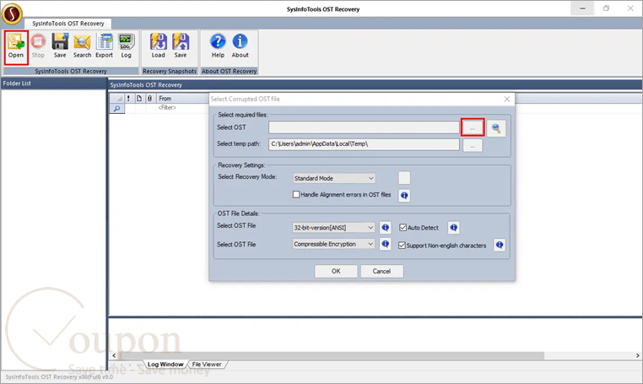Minimize the SysInfoTools OST Recovery window
Screen dimensions: 643x384
(x=582, y=8)
